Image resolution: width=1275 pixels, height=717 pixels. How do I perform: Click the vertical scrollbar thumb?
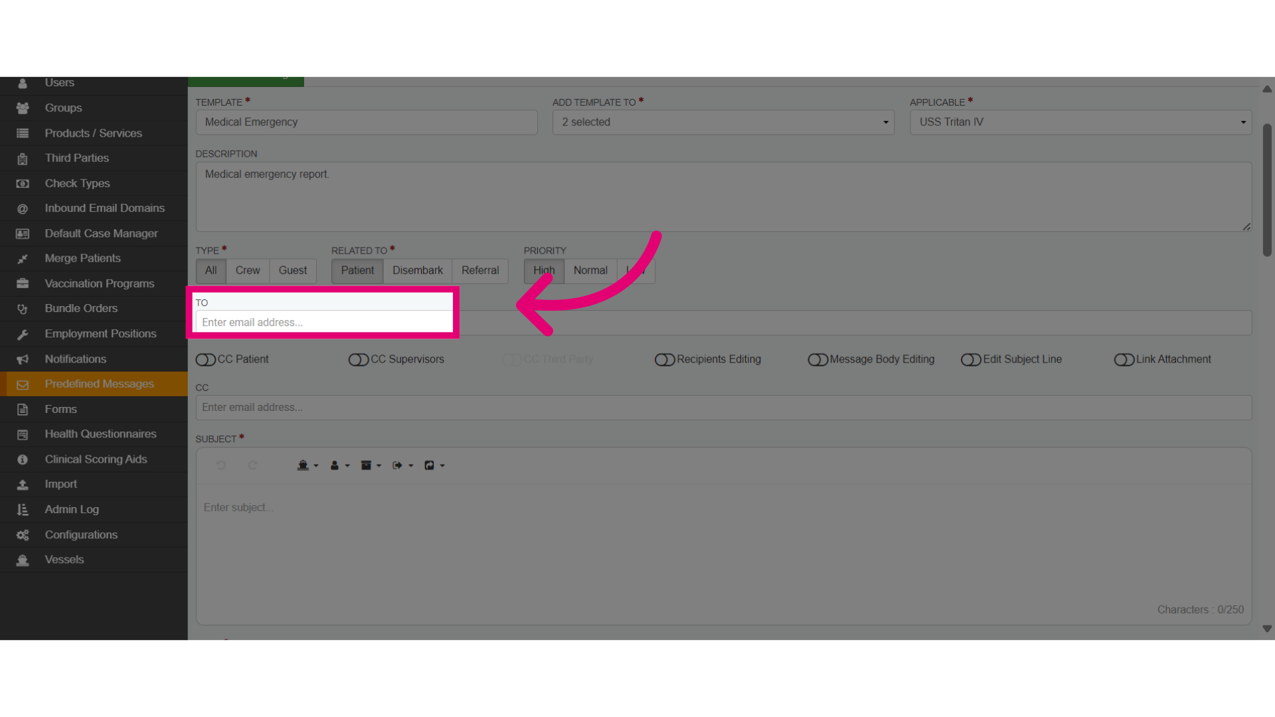coord(1267,190)
